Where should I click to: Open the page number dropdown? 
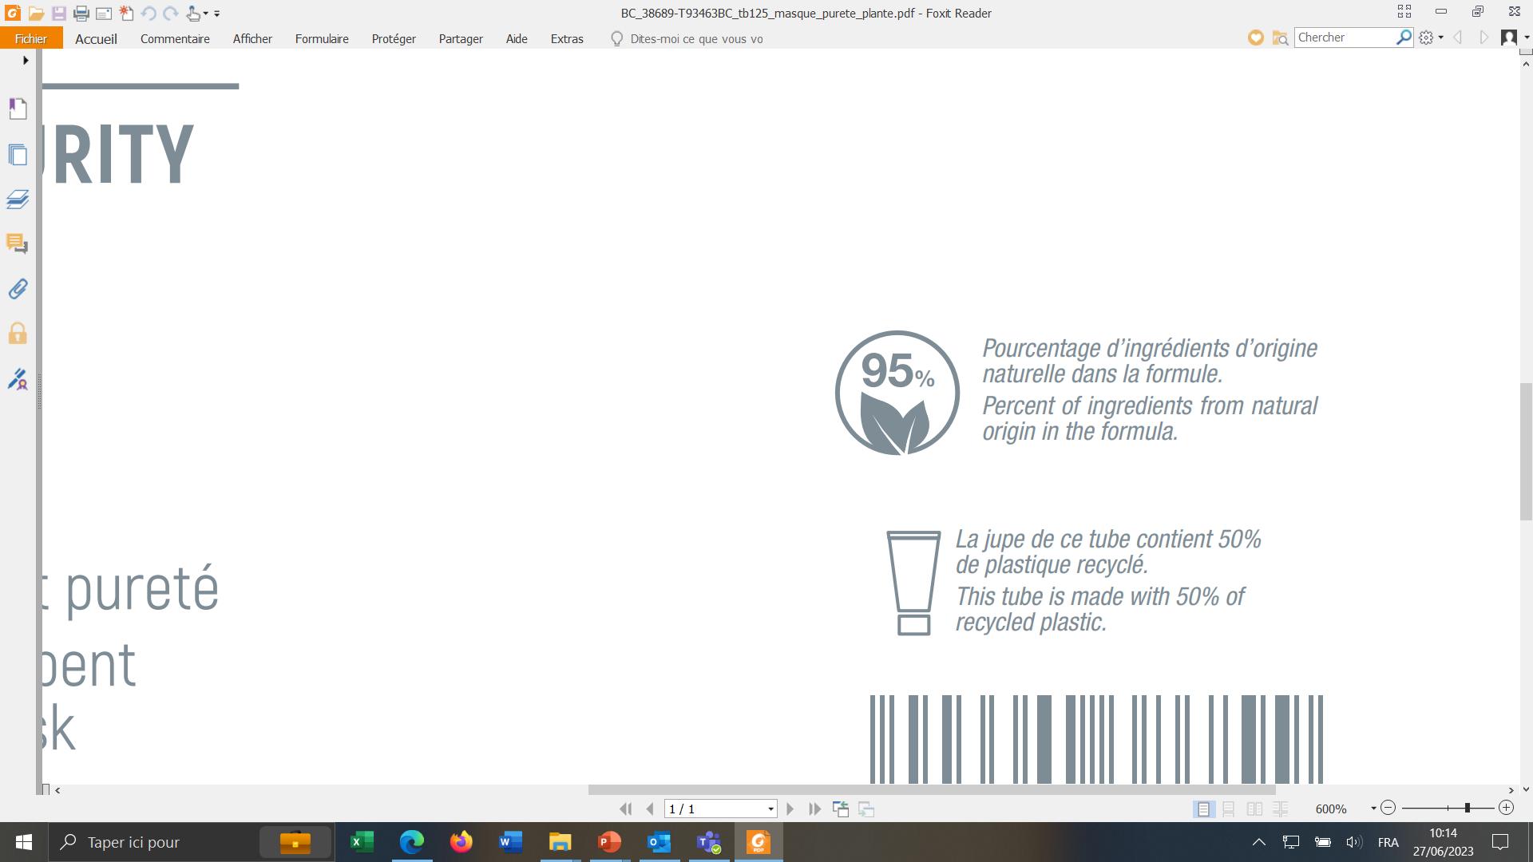click(x=770, y=809)
